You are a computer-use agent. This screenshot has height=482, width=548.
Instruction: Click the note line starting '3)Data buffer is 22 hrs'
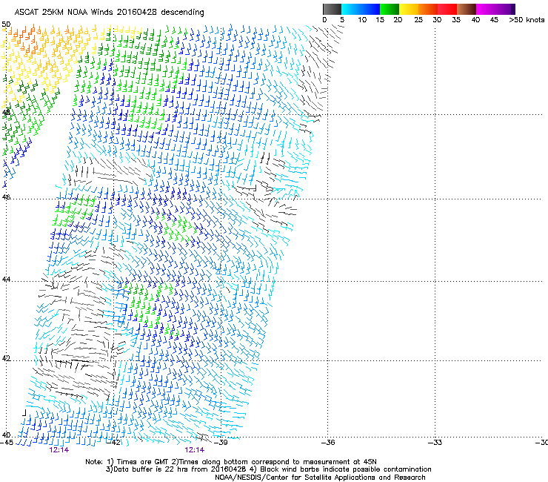(x=268, y=469)
